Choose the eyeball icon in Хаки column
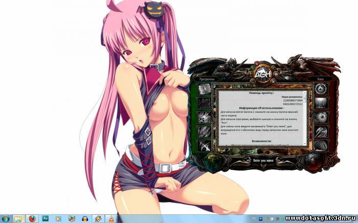 click(321, 117)
